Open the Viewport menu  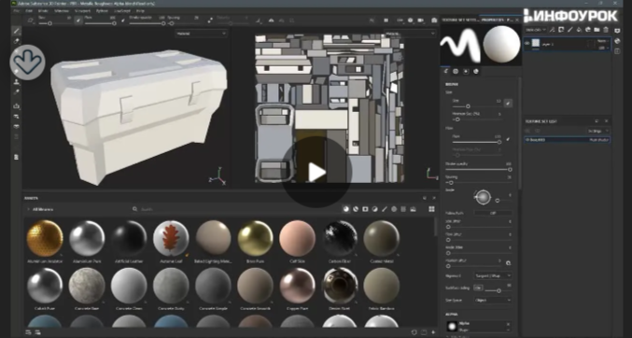[x=83, y=11]
